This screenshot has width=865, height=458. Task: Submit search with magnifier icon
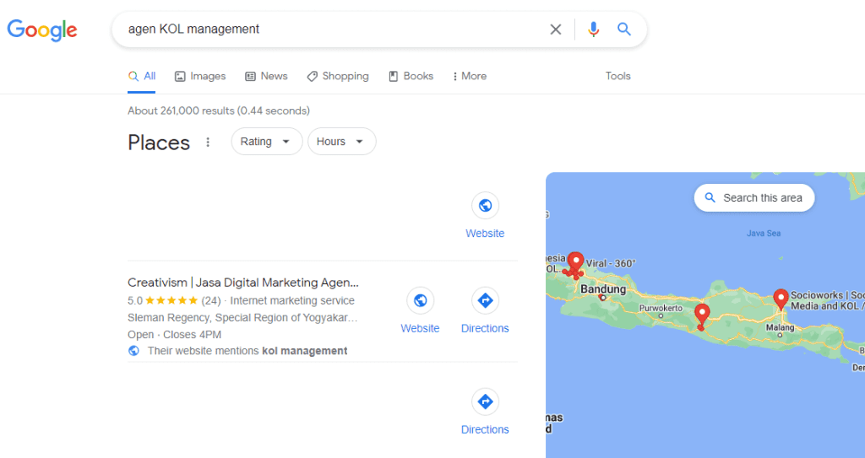coord(624,29)
